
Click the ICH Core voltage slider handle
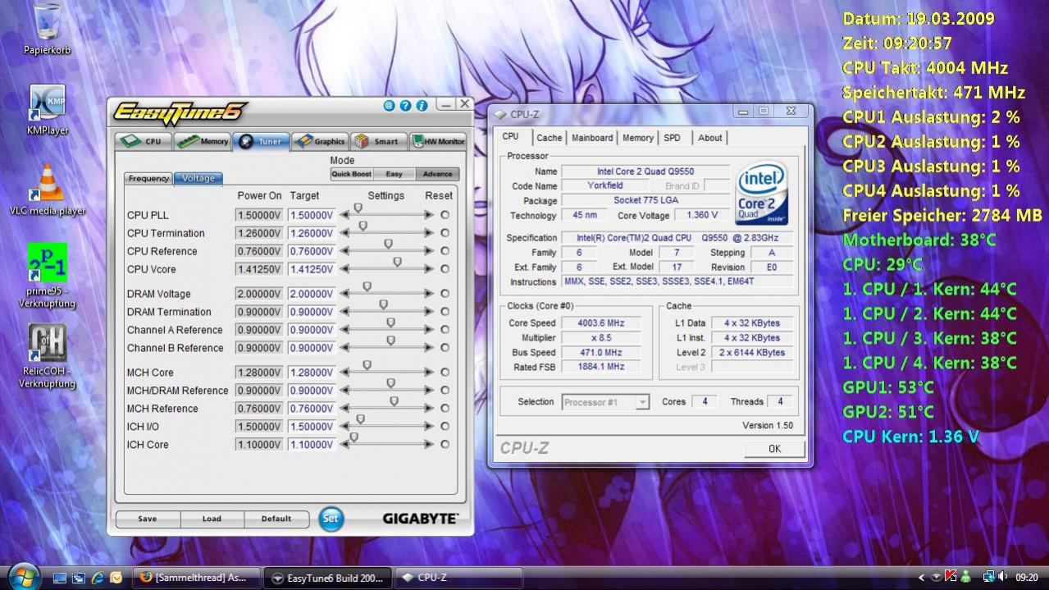pyautogui.click(x=354, y=438)
